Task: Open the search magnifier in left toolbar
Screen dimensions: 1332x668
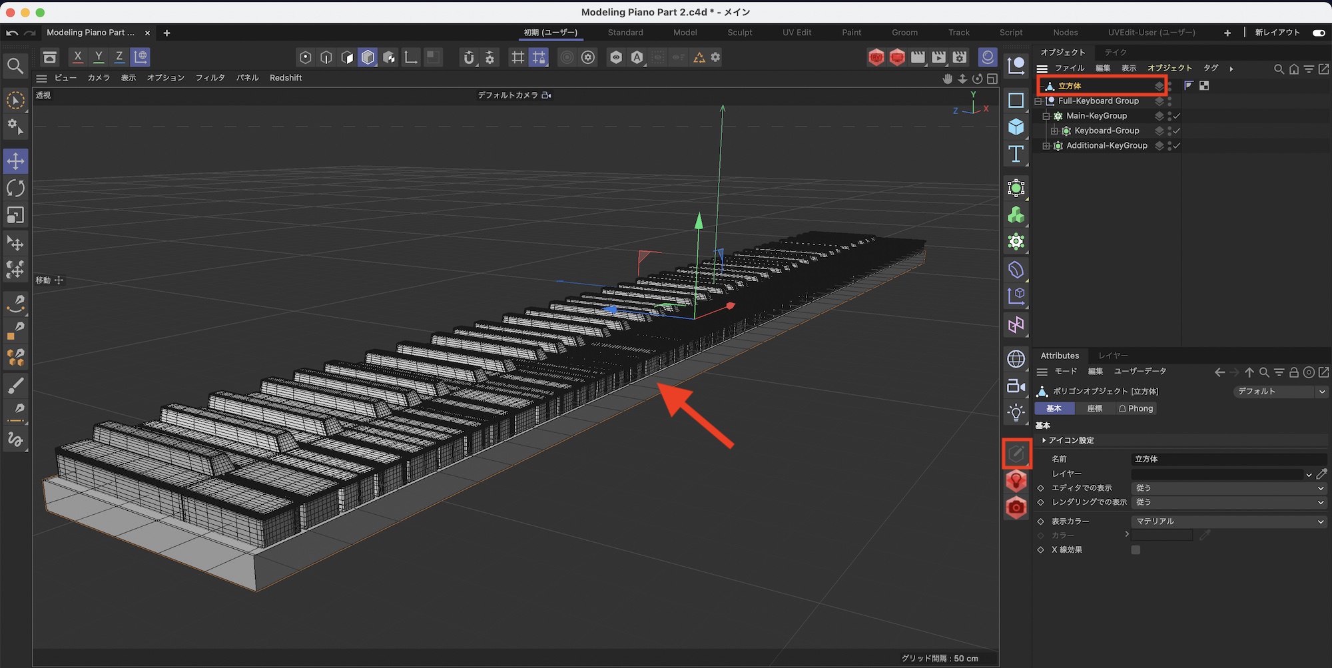Action: (x=15, y=65)
